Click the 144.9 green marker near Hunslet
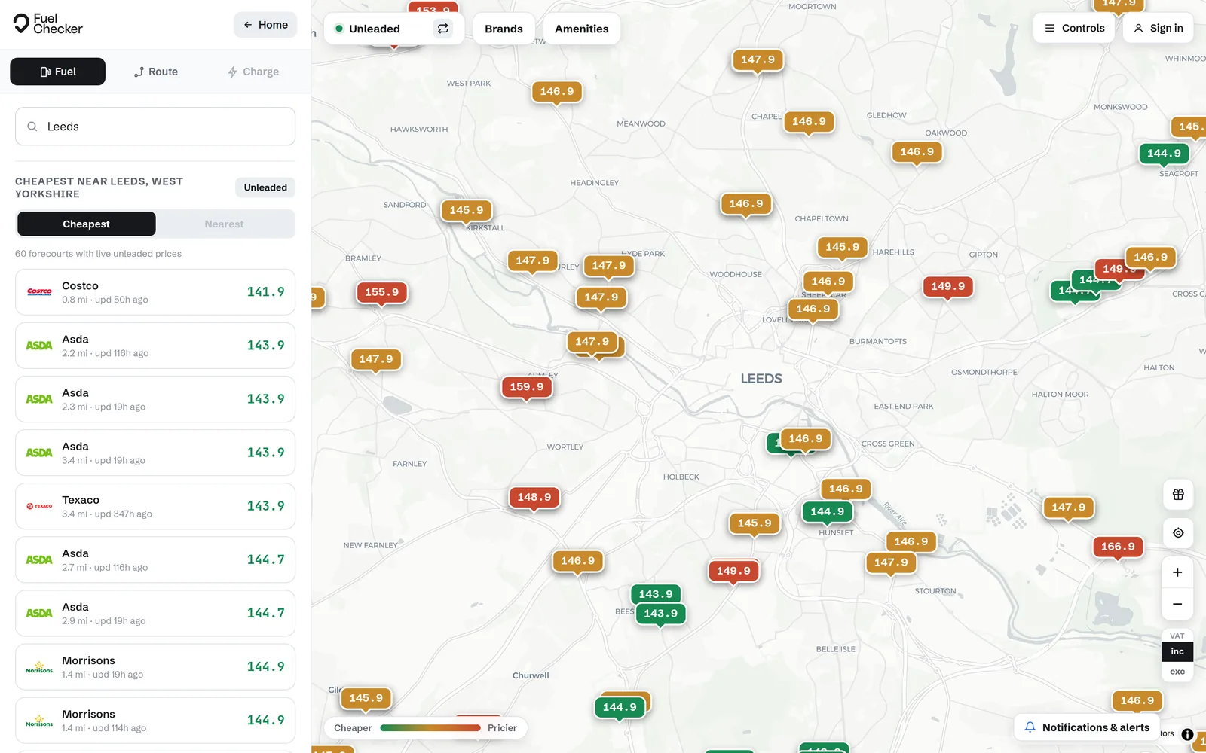The image size is (1206, 753). click(828, 511)
